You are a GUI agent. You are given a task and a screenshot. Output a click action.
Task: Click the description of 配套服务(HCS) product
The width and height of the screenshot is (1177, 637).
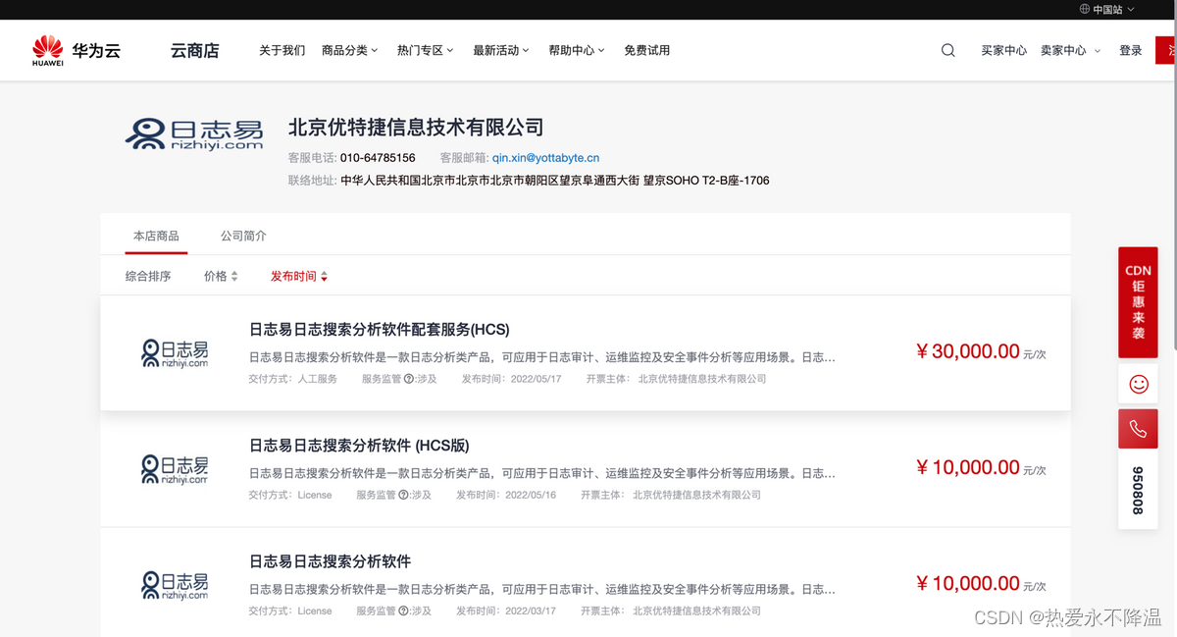point(542,357)
